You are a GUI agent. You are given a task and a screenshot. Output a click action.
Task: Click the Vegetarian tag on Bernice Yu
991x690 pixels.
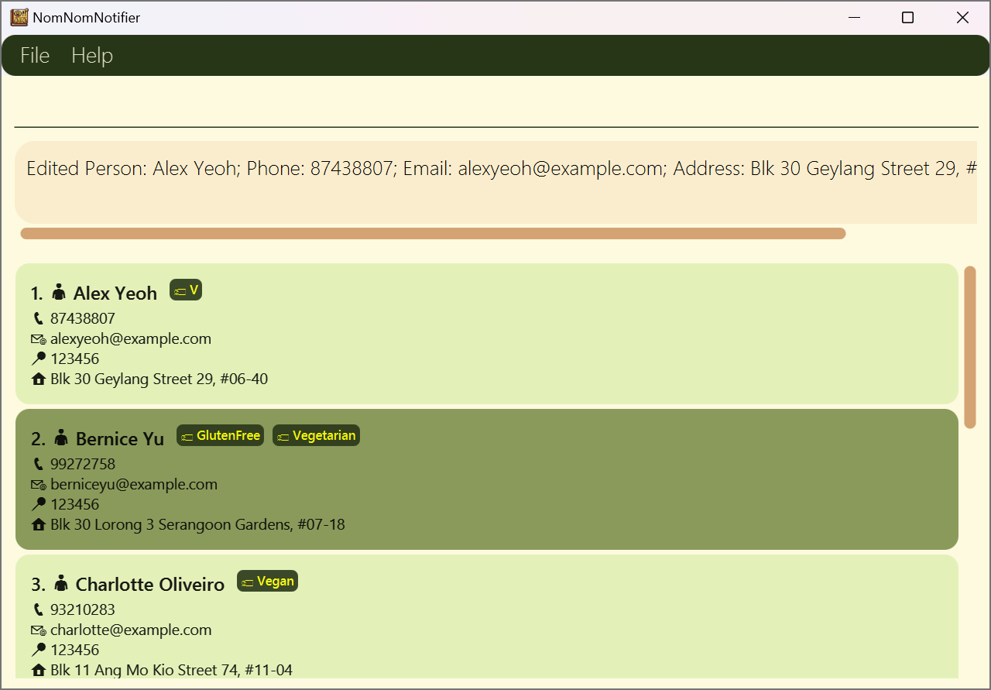pos(316,435)
